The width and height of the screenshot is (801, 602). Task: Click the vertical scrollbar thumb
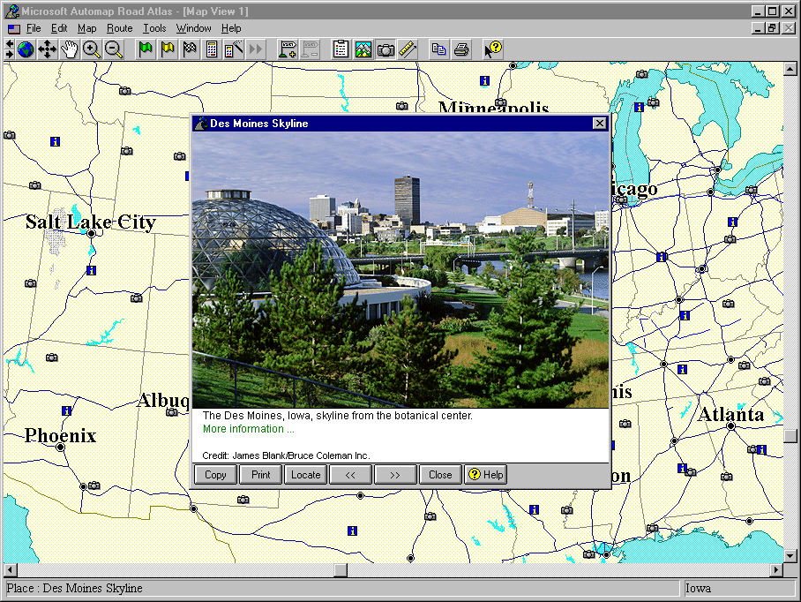coord(790,436)
